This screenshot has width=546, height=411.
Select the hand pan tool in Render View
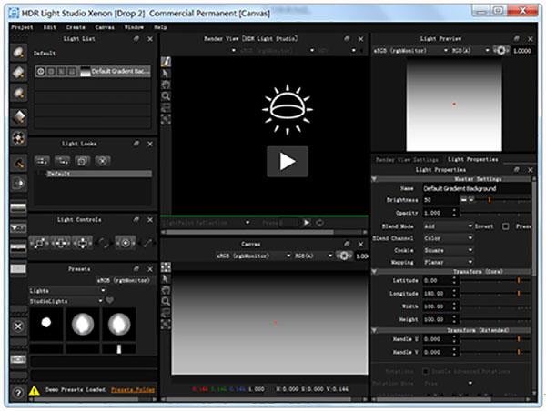[167, 85]
